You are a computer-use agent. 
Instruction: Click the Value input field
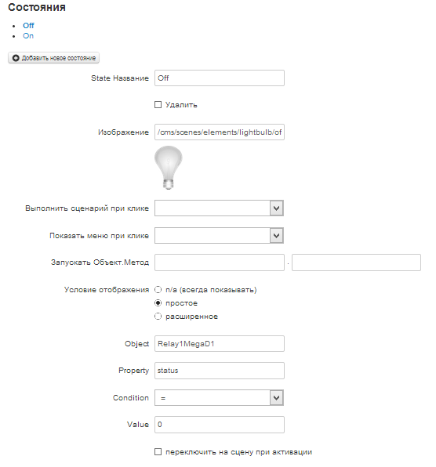pos(220,425)
